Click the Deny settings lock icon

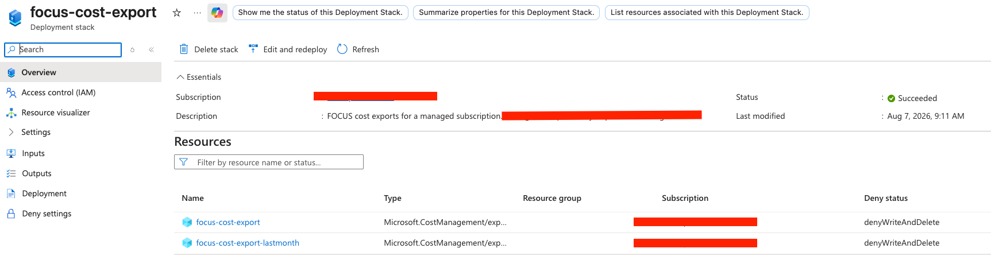pos(11,214)
